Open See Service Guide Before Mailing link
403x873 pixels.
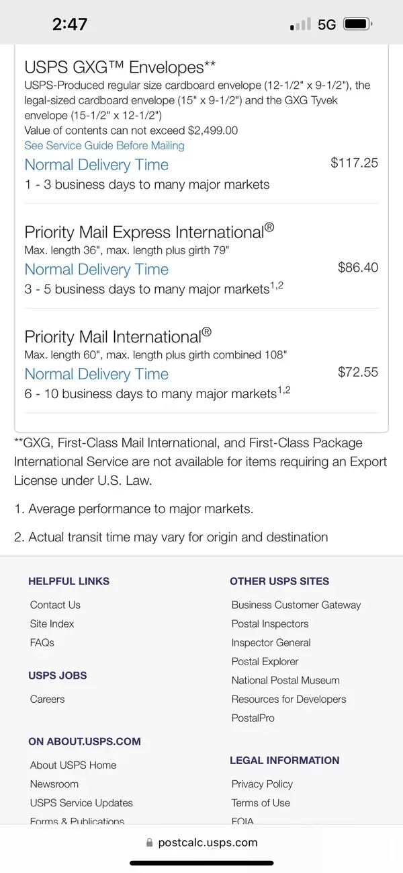104,145
